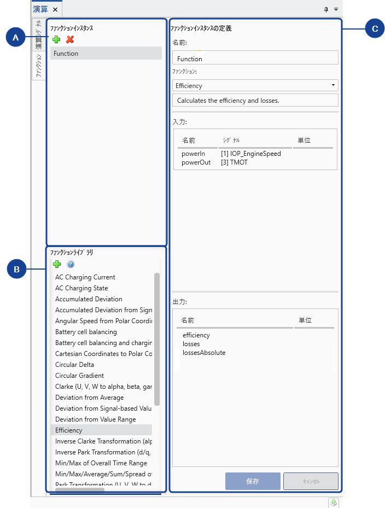391x508 pixels.
Task: Open the panel options dropdown arrow
Action: [x=336, y=9]
